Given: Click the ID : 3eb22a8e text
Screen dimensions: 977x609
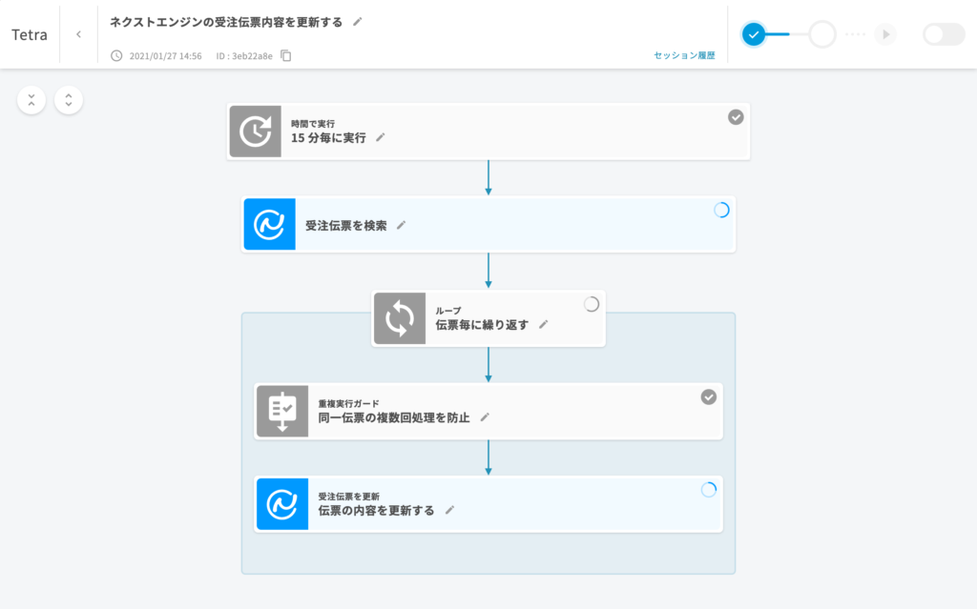Looking at the screenshot, I should 244,56.
